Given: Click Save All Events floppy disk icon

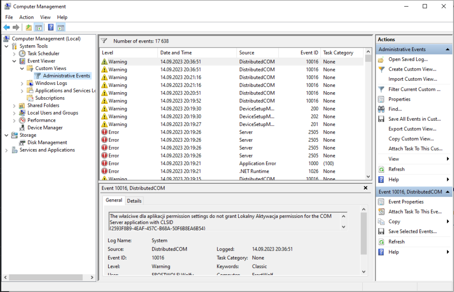Looking at the screenshot, I should pyautogui.click(x=381, y=119).
